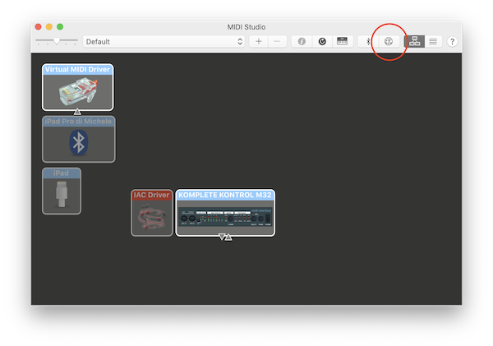Viewport: 493px width, 346px height.
Task: Click the Virtual MIDI Driver output port arrow
Action: point(77,112)
